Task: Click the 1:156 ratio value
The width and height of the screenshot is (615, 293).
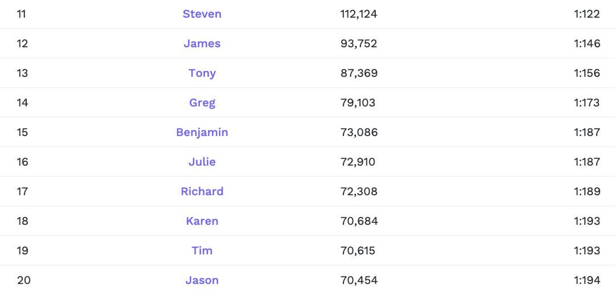Action: 587,73
